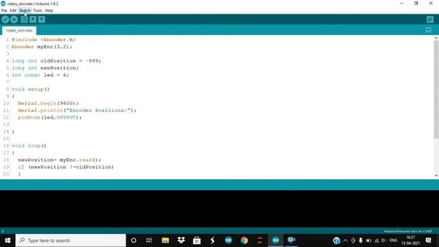
Task: Click the 'long int newPosition;' line
Action: coord(45,68)
